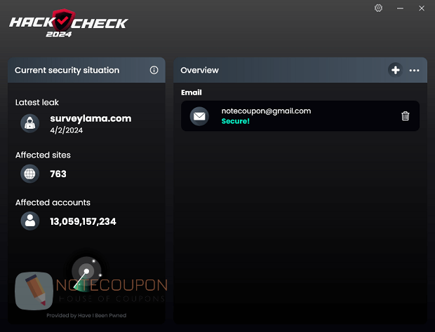Click the Secure! status label
Image resolution: width=435 pixels, height=332 pixels.
coord(236,121)
